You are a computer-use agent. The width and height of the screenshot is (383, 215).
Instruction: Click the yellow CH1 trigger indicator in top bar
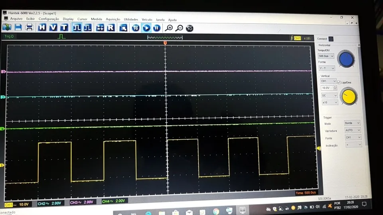click(297, 38)
